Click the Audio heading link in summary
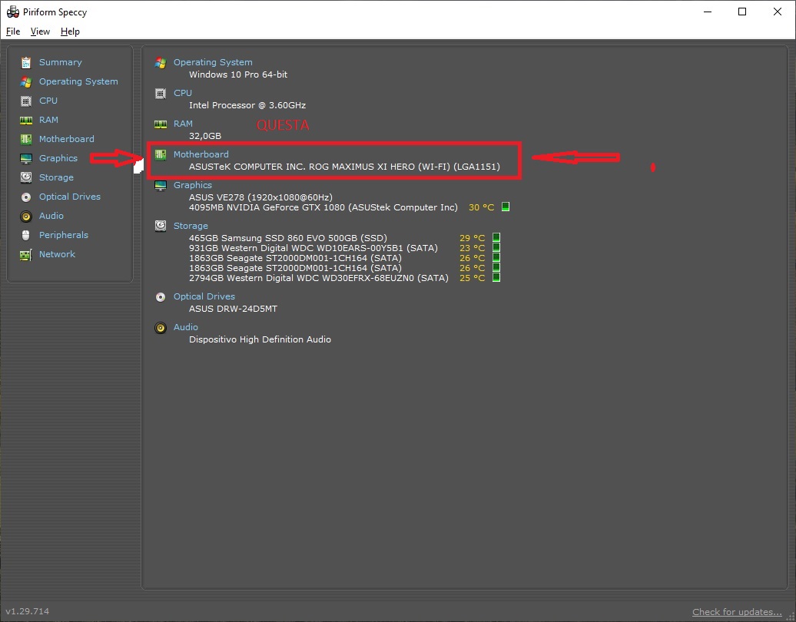796x622 pixels. click(186, 327)
